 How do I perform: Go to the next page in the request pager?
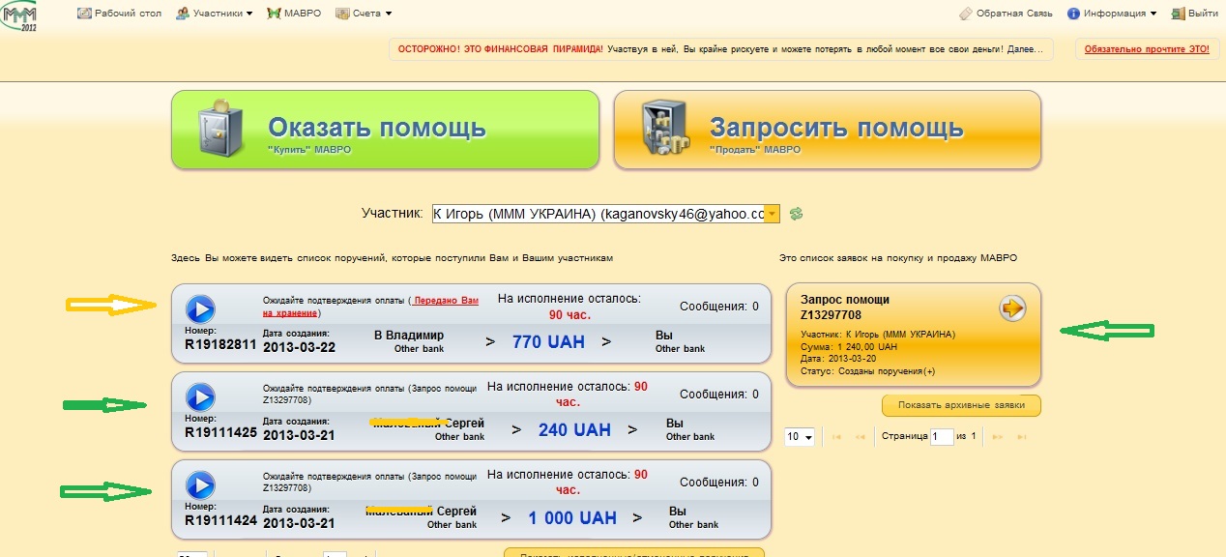tap(998, 437)
